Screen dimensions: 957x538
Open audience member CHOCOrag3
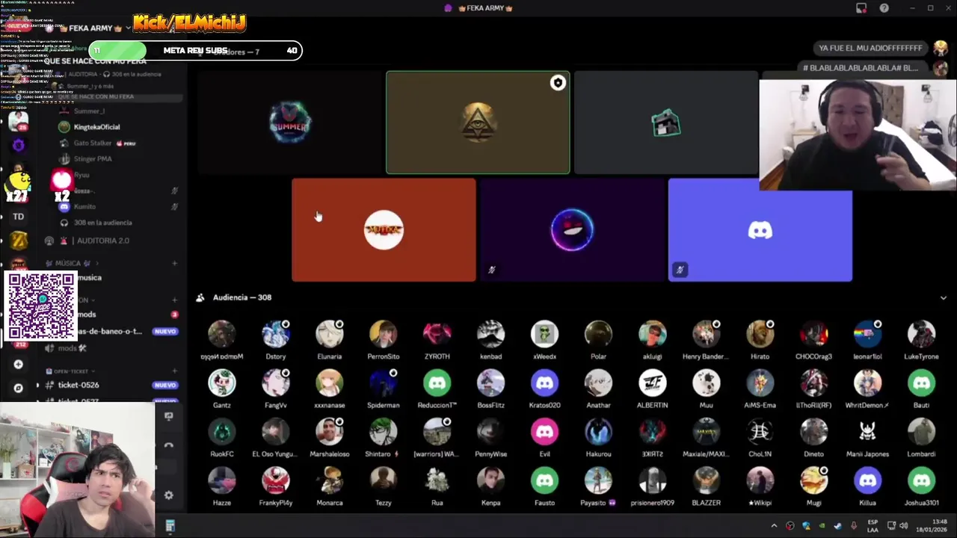[814, 340]
